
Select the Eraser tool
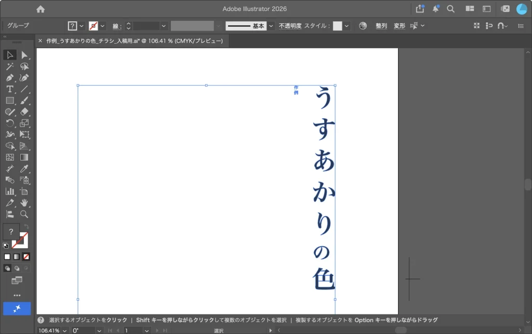point(24,112)
